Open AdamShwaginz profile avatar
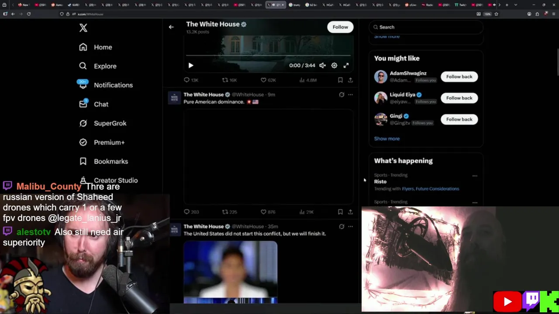The image size is (559, 314). 381,77
